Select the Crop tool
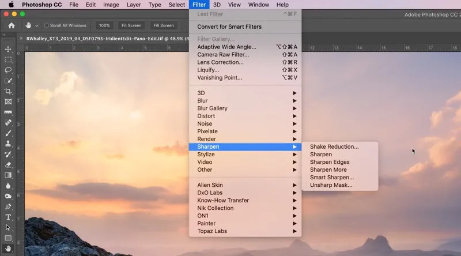 tap(8, 91)
